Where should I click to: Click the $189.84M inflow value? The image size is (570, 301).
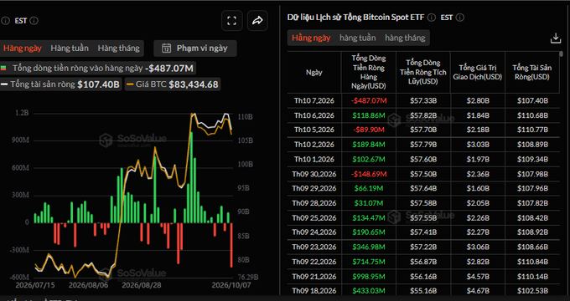point(369,145)
